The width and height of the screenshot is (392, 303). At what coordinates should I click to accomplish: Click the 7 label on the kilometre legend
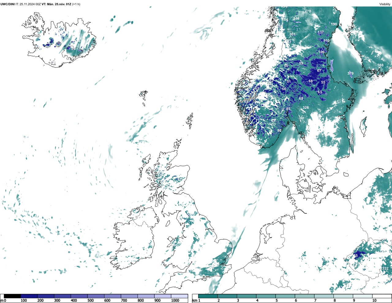pos(315,301)
